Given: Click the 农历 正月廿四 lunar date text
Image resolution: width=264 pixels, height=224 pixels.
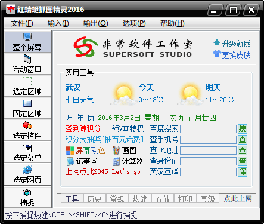Looking at the screenshot, I should (192, 118).
